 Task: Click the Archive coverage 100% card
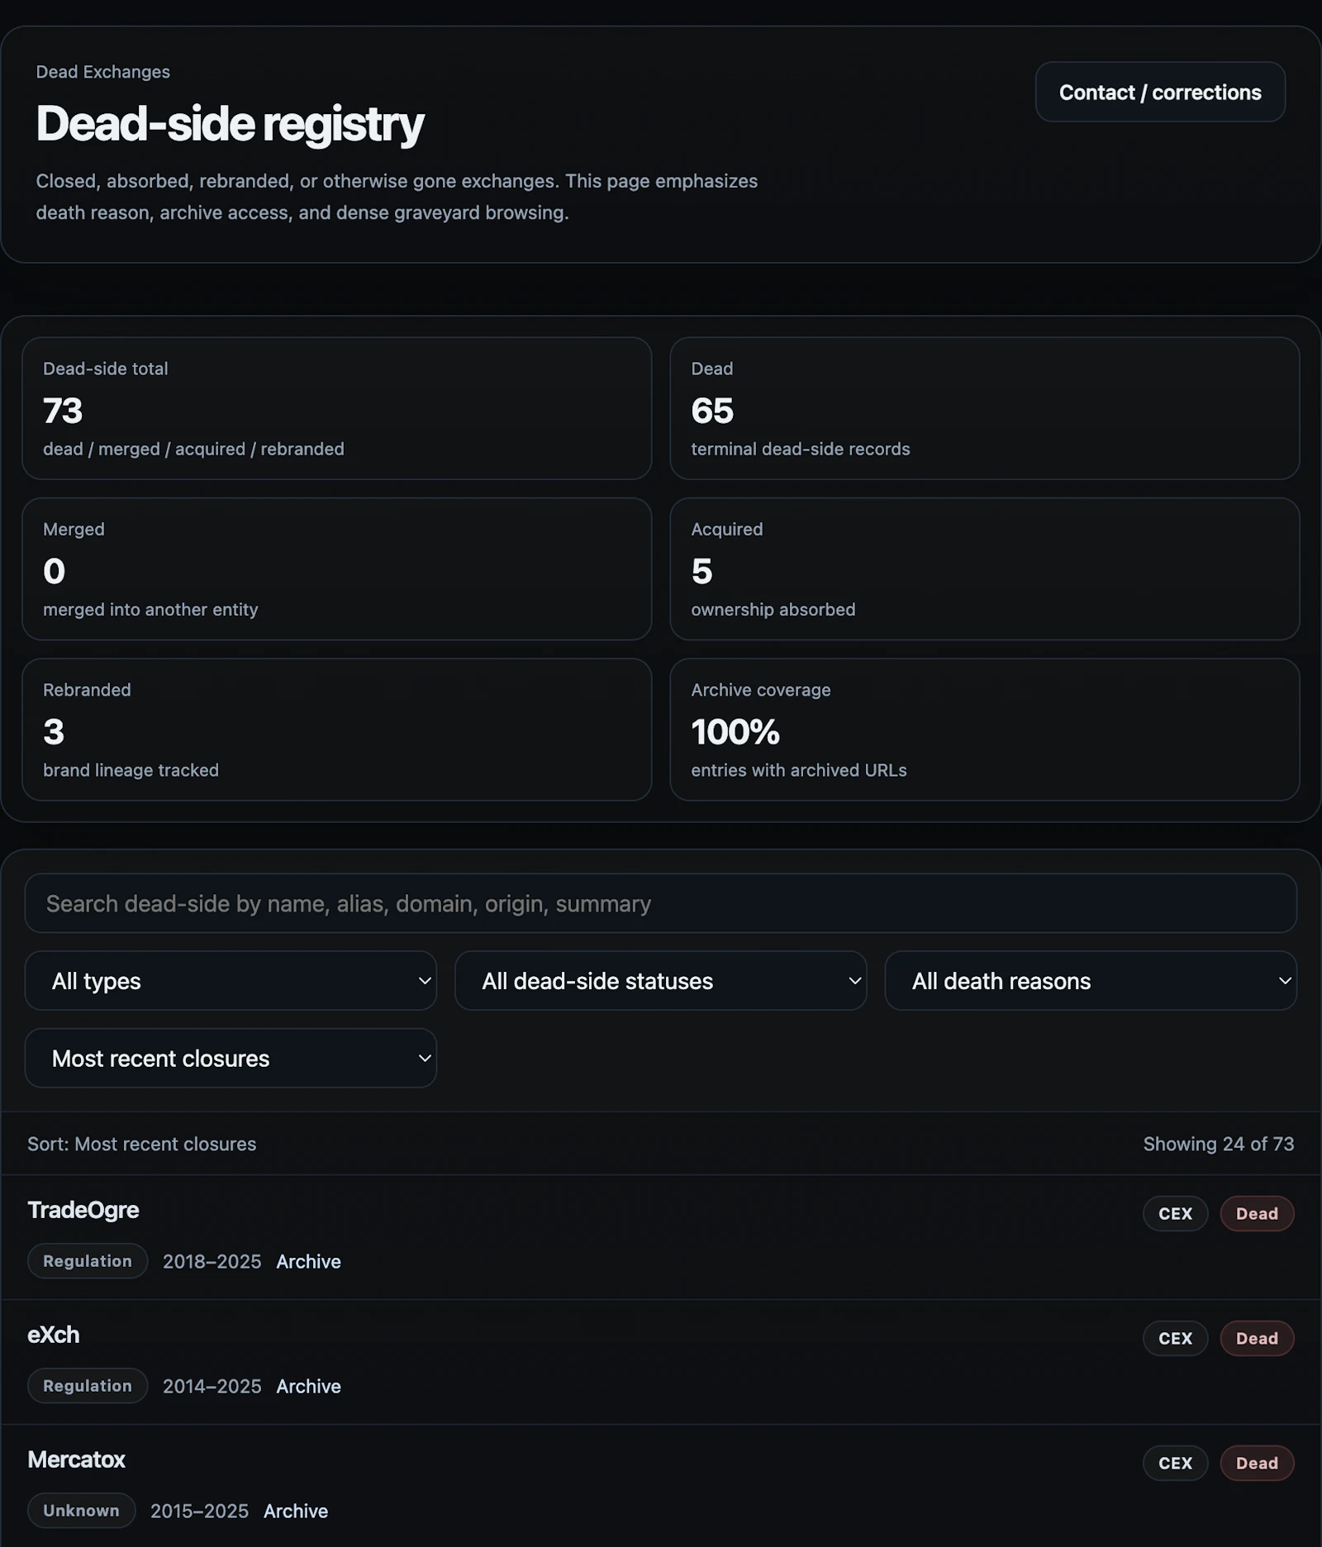click(985, 730)
